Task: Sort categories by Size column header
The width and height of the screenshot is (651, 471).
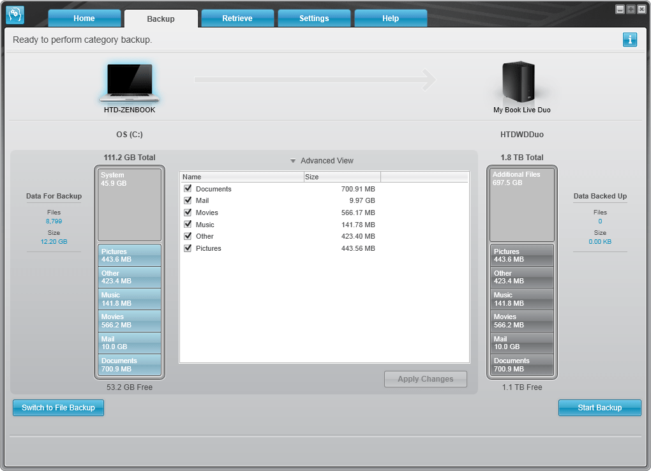Action: 342,177
